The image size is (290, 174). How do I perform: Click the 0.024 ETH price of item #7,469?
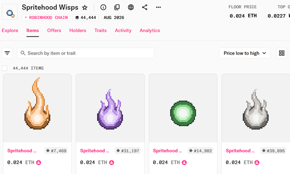coord(21,162)
